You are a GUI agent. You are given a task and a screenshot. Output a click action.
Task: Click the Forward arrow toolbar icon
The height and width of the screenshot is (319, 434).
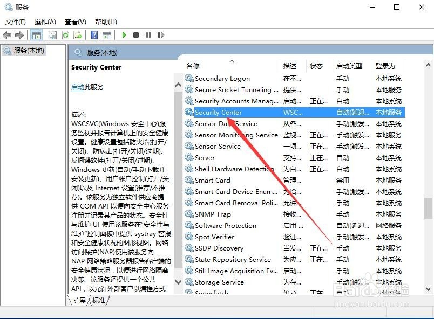[19, 35]
